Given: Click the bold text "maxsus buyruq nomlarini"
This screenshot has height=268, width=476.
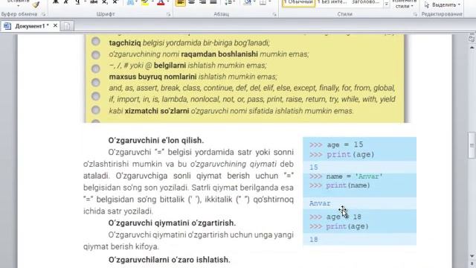Looking at the screenshot, I should tap(152, 77).
